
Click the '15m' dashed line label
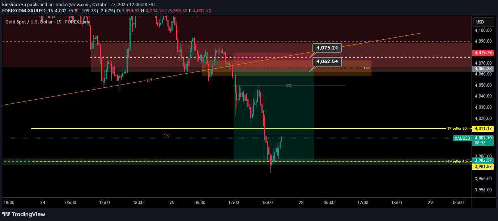click(367, 68)
